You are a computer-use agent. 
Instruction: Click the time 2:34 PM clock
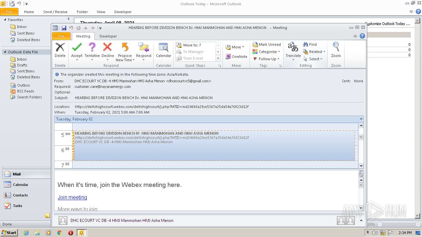tap(405, 233)
